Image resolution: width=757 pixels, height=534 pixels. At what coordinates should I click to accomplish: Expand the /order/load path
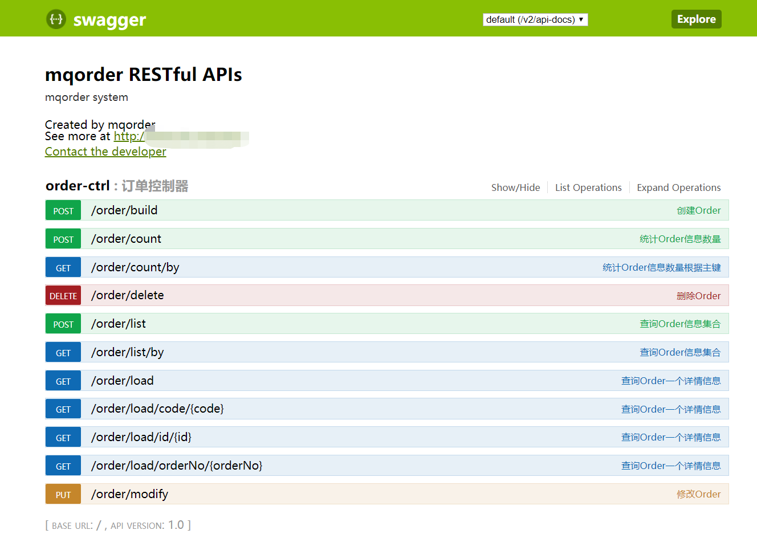click(x=123, y=381)
